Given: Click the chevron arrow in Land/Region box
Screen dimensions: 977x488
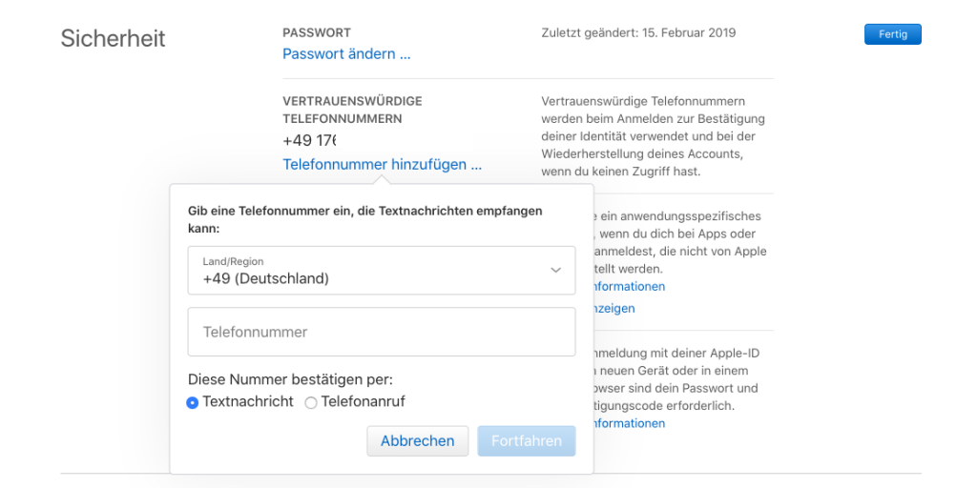Looking at the screenshot, I should pos(556,270).
